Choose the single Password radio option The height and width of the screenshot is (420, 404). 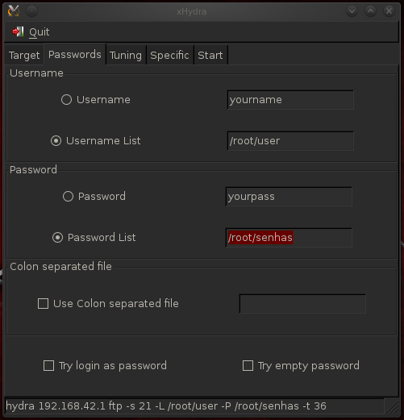coord(68,197)
